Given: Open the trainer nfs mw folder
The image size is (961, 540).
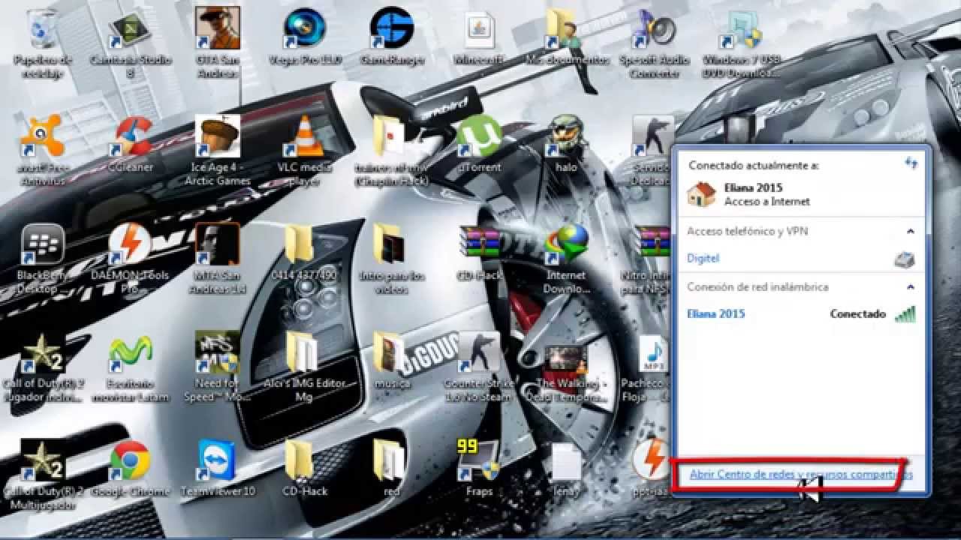Looking at the screenshot, I should click(392, 150).
